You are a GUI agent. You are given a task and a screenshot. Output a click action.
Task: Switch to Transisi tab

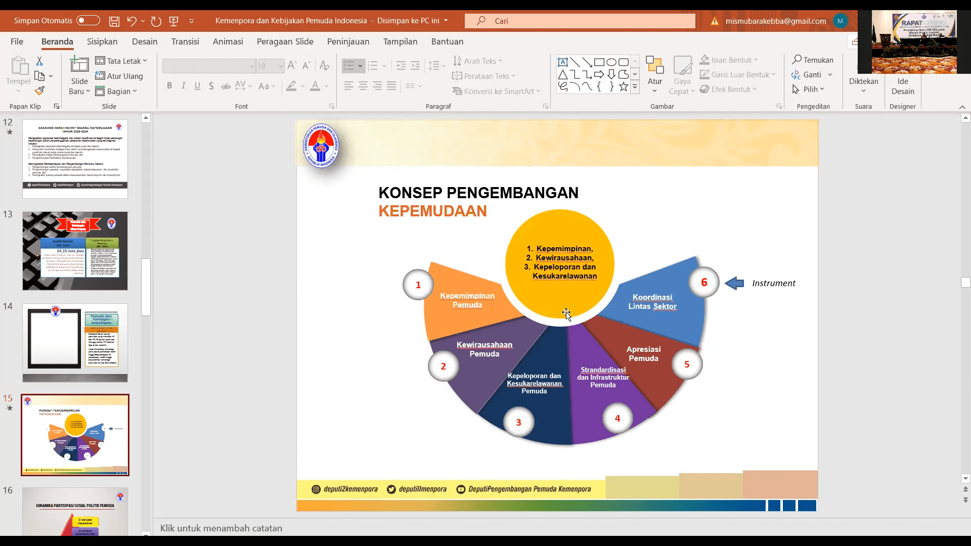pyautogui.click(x=185, y=41)
